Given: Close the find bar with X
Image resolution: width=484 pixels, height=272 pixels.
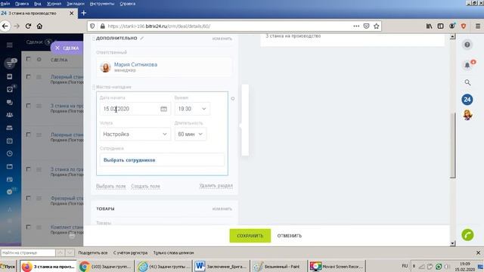Looking at the screenshot, I should (x=478, y=252).
